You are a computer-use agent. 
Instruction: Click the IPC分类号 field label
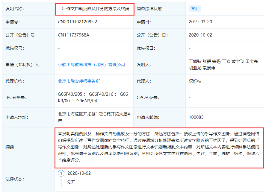[x=16, y=98]
